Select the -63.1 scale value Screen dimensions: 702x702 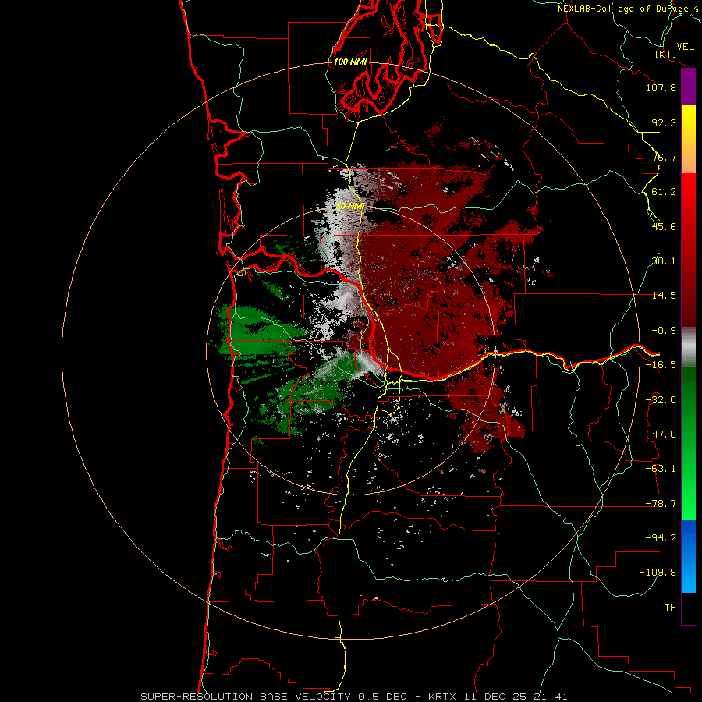661,469
